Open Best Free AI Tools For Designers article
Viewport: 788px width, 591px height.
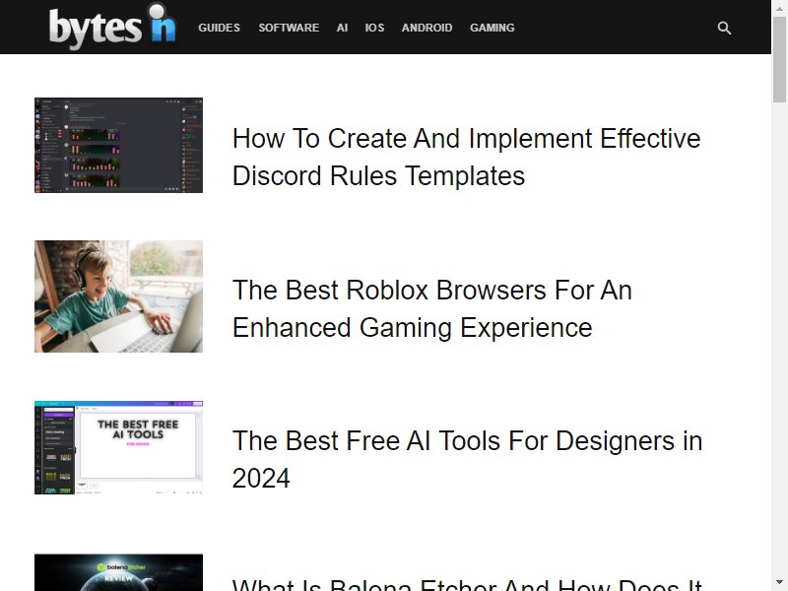[x=467, y=459]
